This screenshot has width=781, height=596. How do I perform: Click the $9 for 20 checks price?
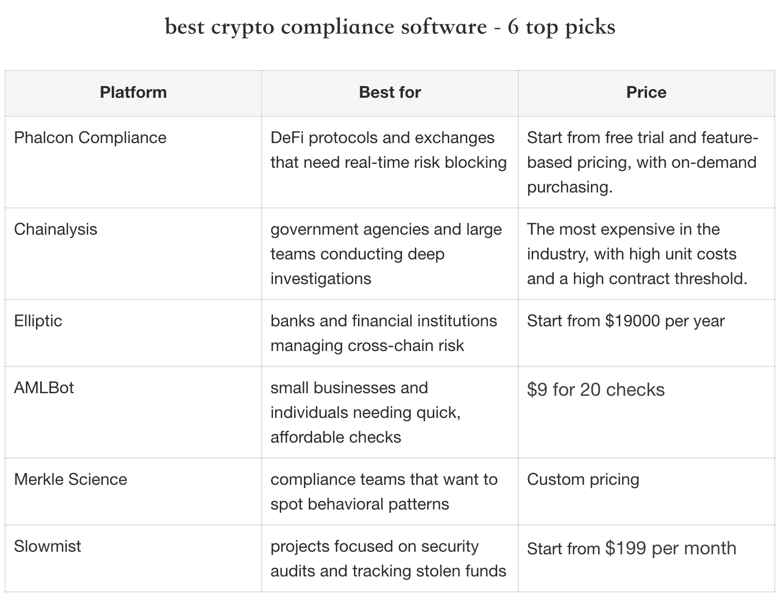(x=596, y=390)
